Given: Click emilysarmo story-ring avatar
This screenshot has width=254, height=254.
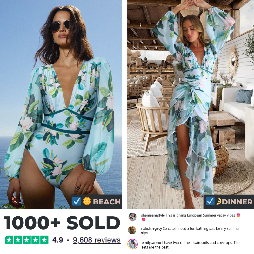Looking at the screenshot, I should click(x=132, y=244).
